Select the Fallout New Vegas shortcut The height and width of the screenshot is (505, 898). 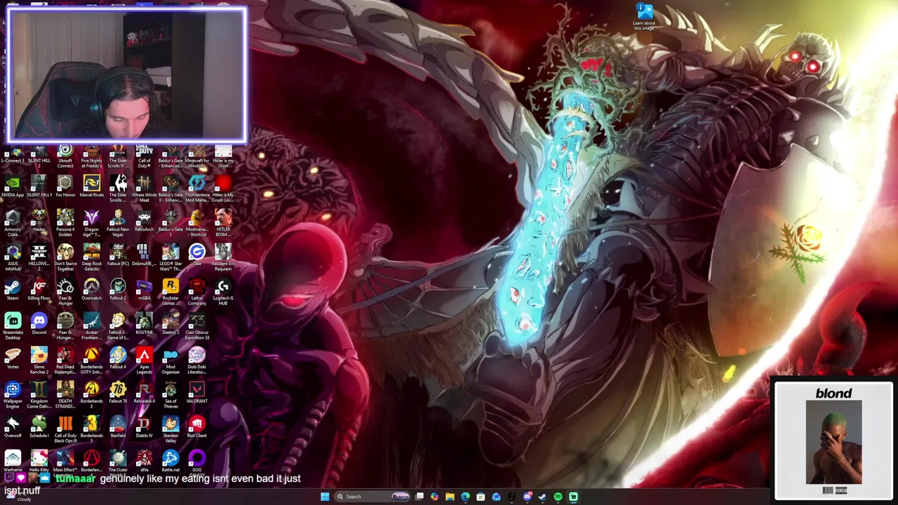(118, 223)
